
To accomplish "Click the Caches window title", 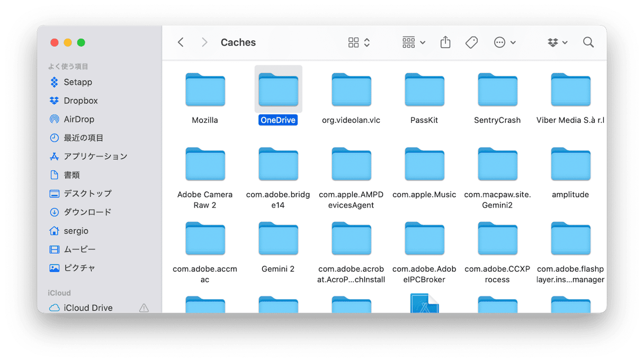I will pos(238,42).
